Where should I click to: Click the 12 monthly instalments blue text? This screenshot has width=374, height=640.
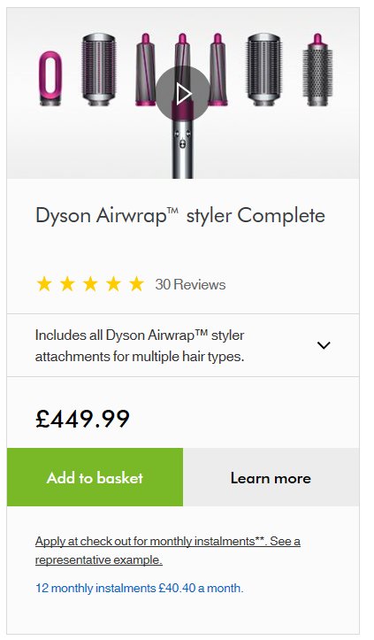(140, 588)
